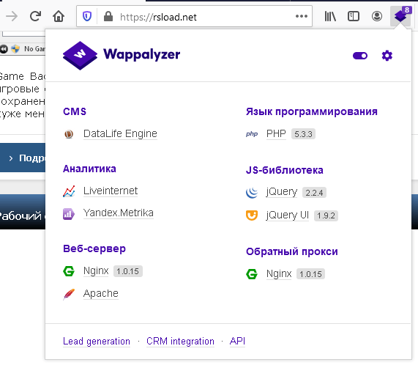Open the jQuery UI link
The height and width of the screenshot is (365, 418).
tap(288, 215)
